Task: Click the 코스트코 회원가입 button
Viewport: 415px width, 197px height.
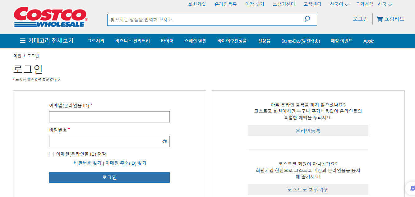Action: (x=308, y=189)
